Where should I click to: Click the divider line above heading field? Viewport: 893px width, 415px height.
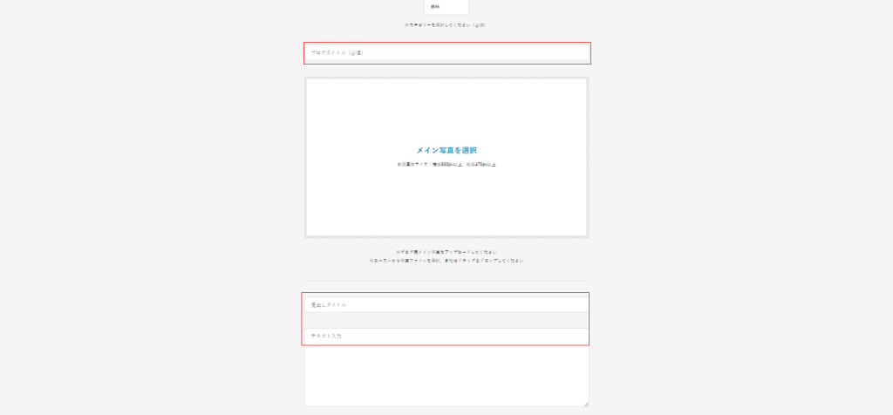446,281
